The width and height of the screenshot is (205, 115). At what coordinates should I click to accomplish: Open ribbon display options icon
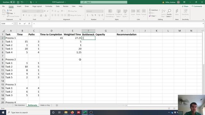pos(184,2)
